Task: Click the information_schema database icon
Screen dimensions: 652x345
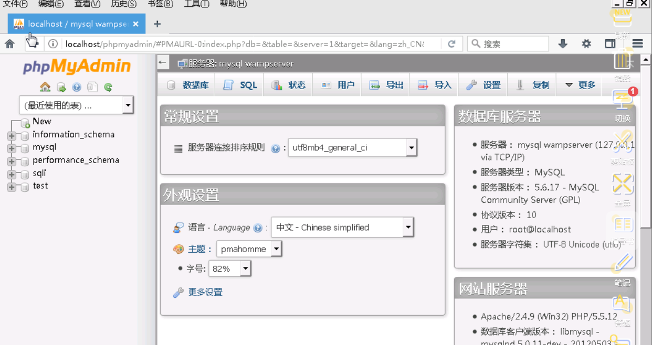Action: (x=24, y=136)
